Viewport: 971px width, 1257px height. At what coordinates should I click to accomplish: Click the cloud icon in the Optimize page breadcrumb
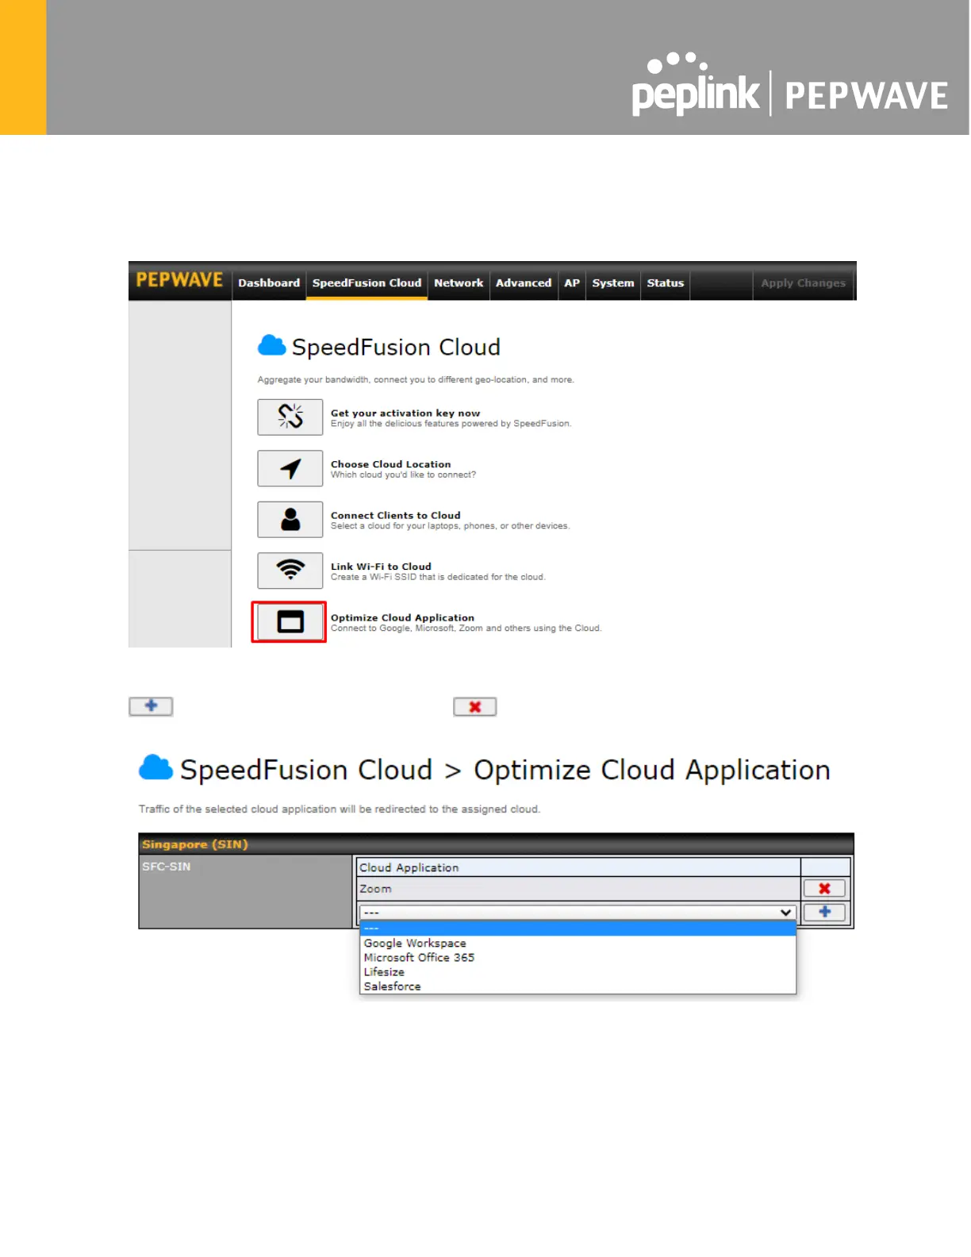[155, 767]
